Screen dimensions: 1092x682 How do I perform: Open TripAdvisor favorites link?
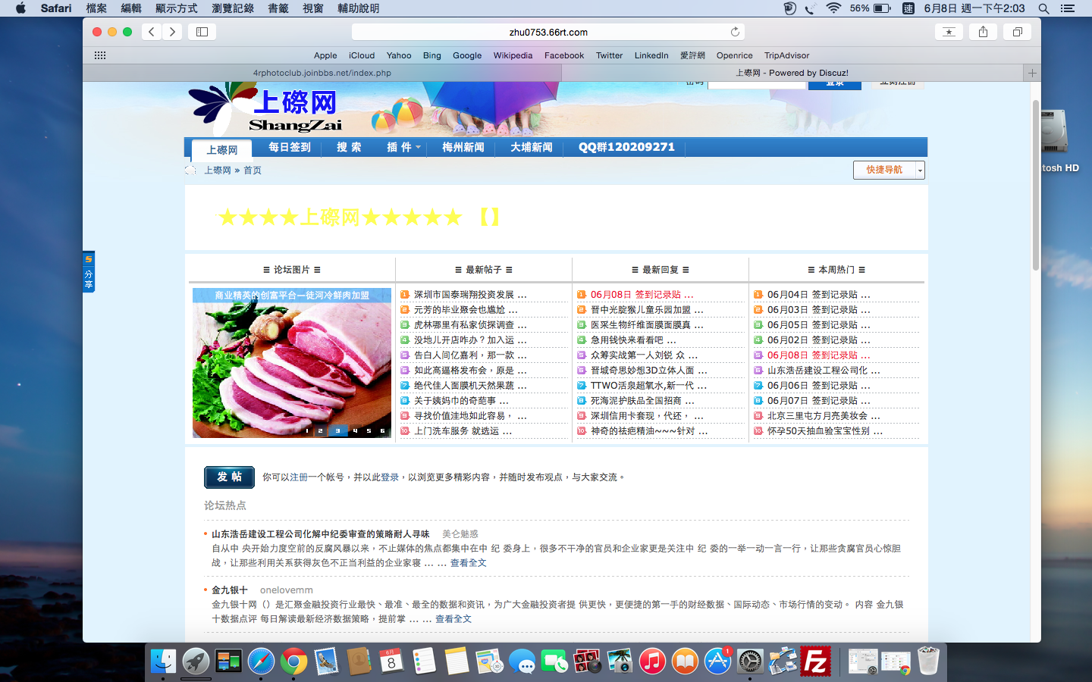(786, 55)
